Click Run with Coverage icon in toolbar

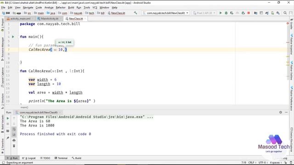click(232, 13)
